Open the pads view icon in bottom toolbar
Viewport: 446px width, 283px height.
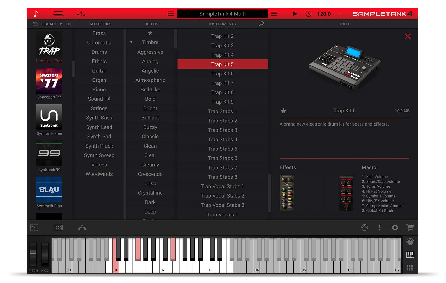point(58,228)
